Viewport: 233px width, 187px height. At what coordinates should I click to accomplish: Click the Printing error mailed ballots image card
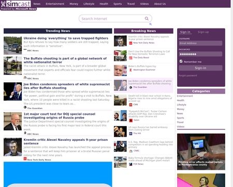coord(201,152)
